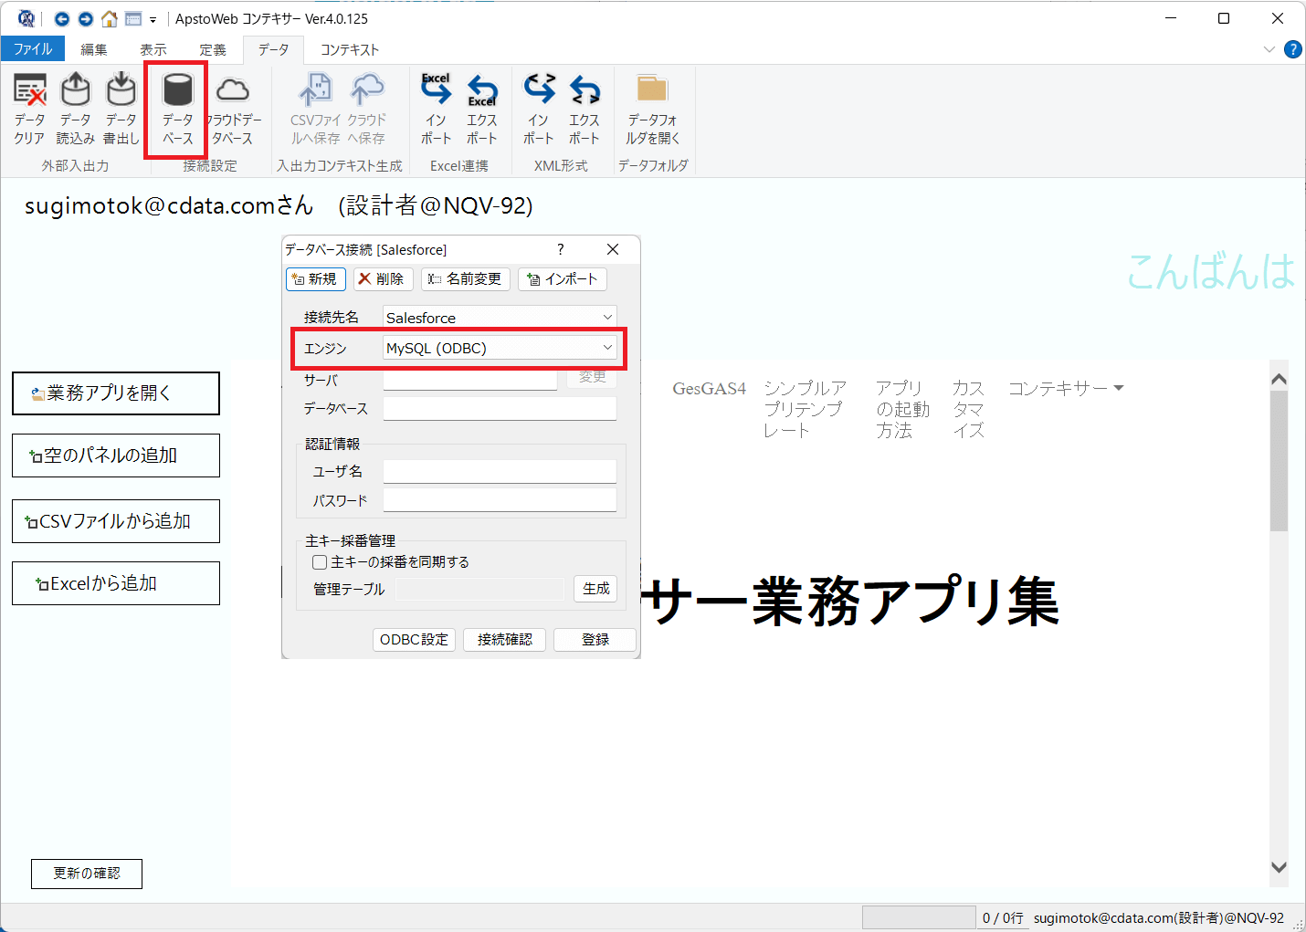Open the データベース connection settings icon
Image resolution: width=1306 pixels, height=932 pixels.
(x=177, y=109)
